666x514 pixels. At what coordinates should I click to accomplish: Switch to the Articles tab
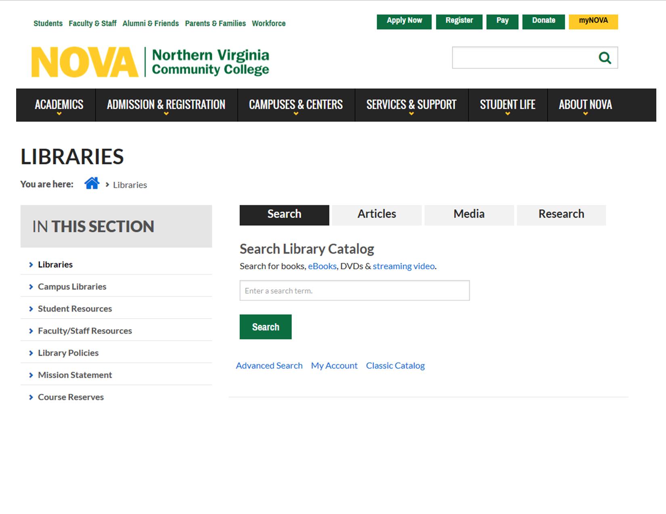point(377,215)
